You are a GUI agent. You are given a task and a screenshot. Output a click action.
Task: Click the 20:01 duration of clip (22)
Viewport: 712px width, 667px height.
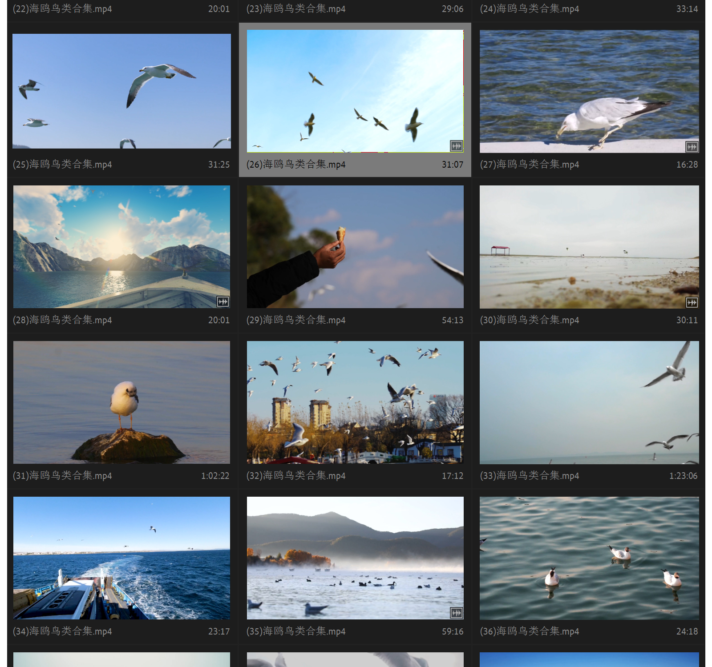coord(219,9)
